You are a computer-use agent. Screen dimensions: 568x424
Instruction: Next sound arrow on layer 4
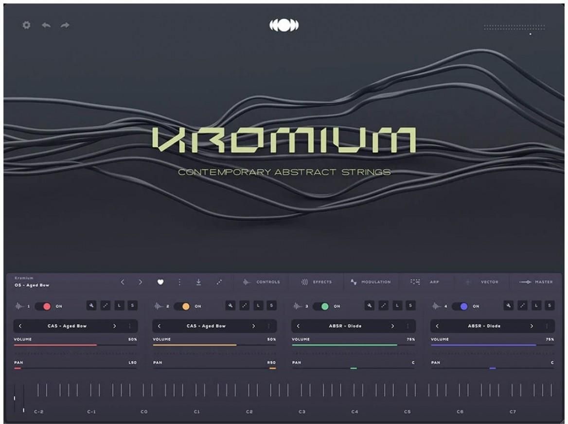(x=532, y=326)
